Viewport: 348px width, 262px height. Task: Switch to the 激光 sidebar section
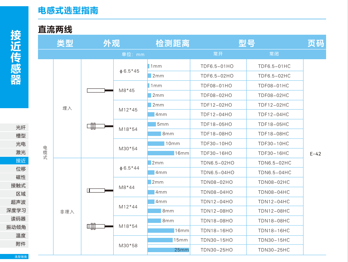20,152
